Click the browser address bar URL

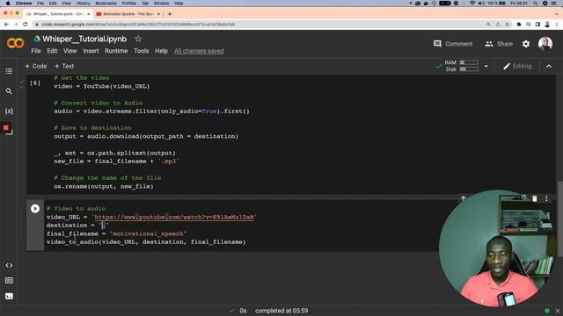pos(138,25)
